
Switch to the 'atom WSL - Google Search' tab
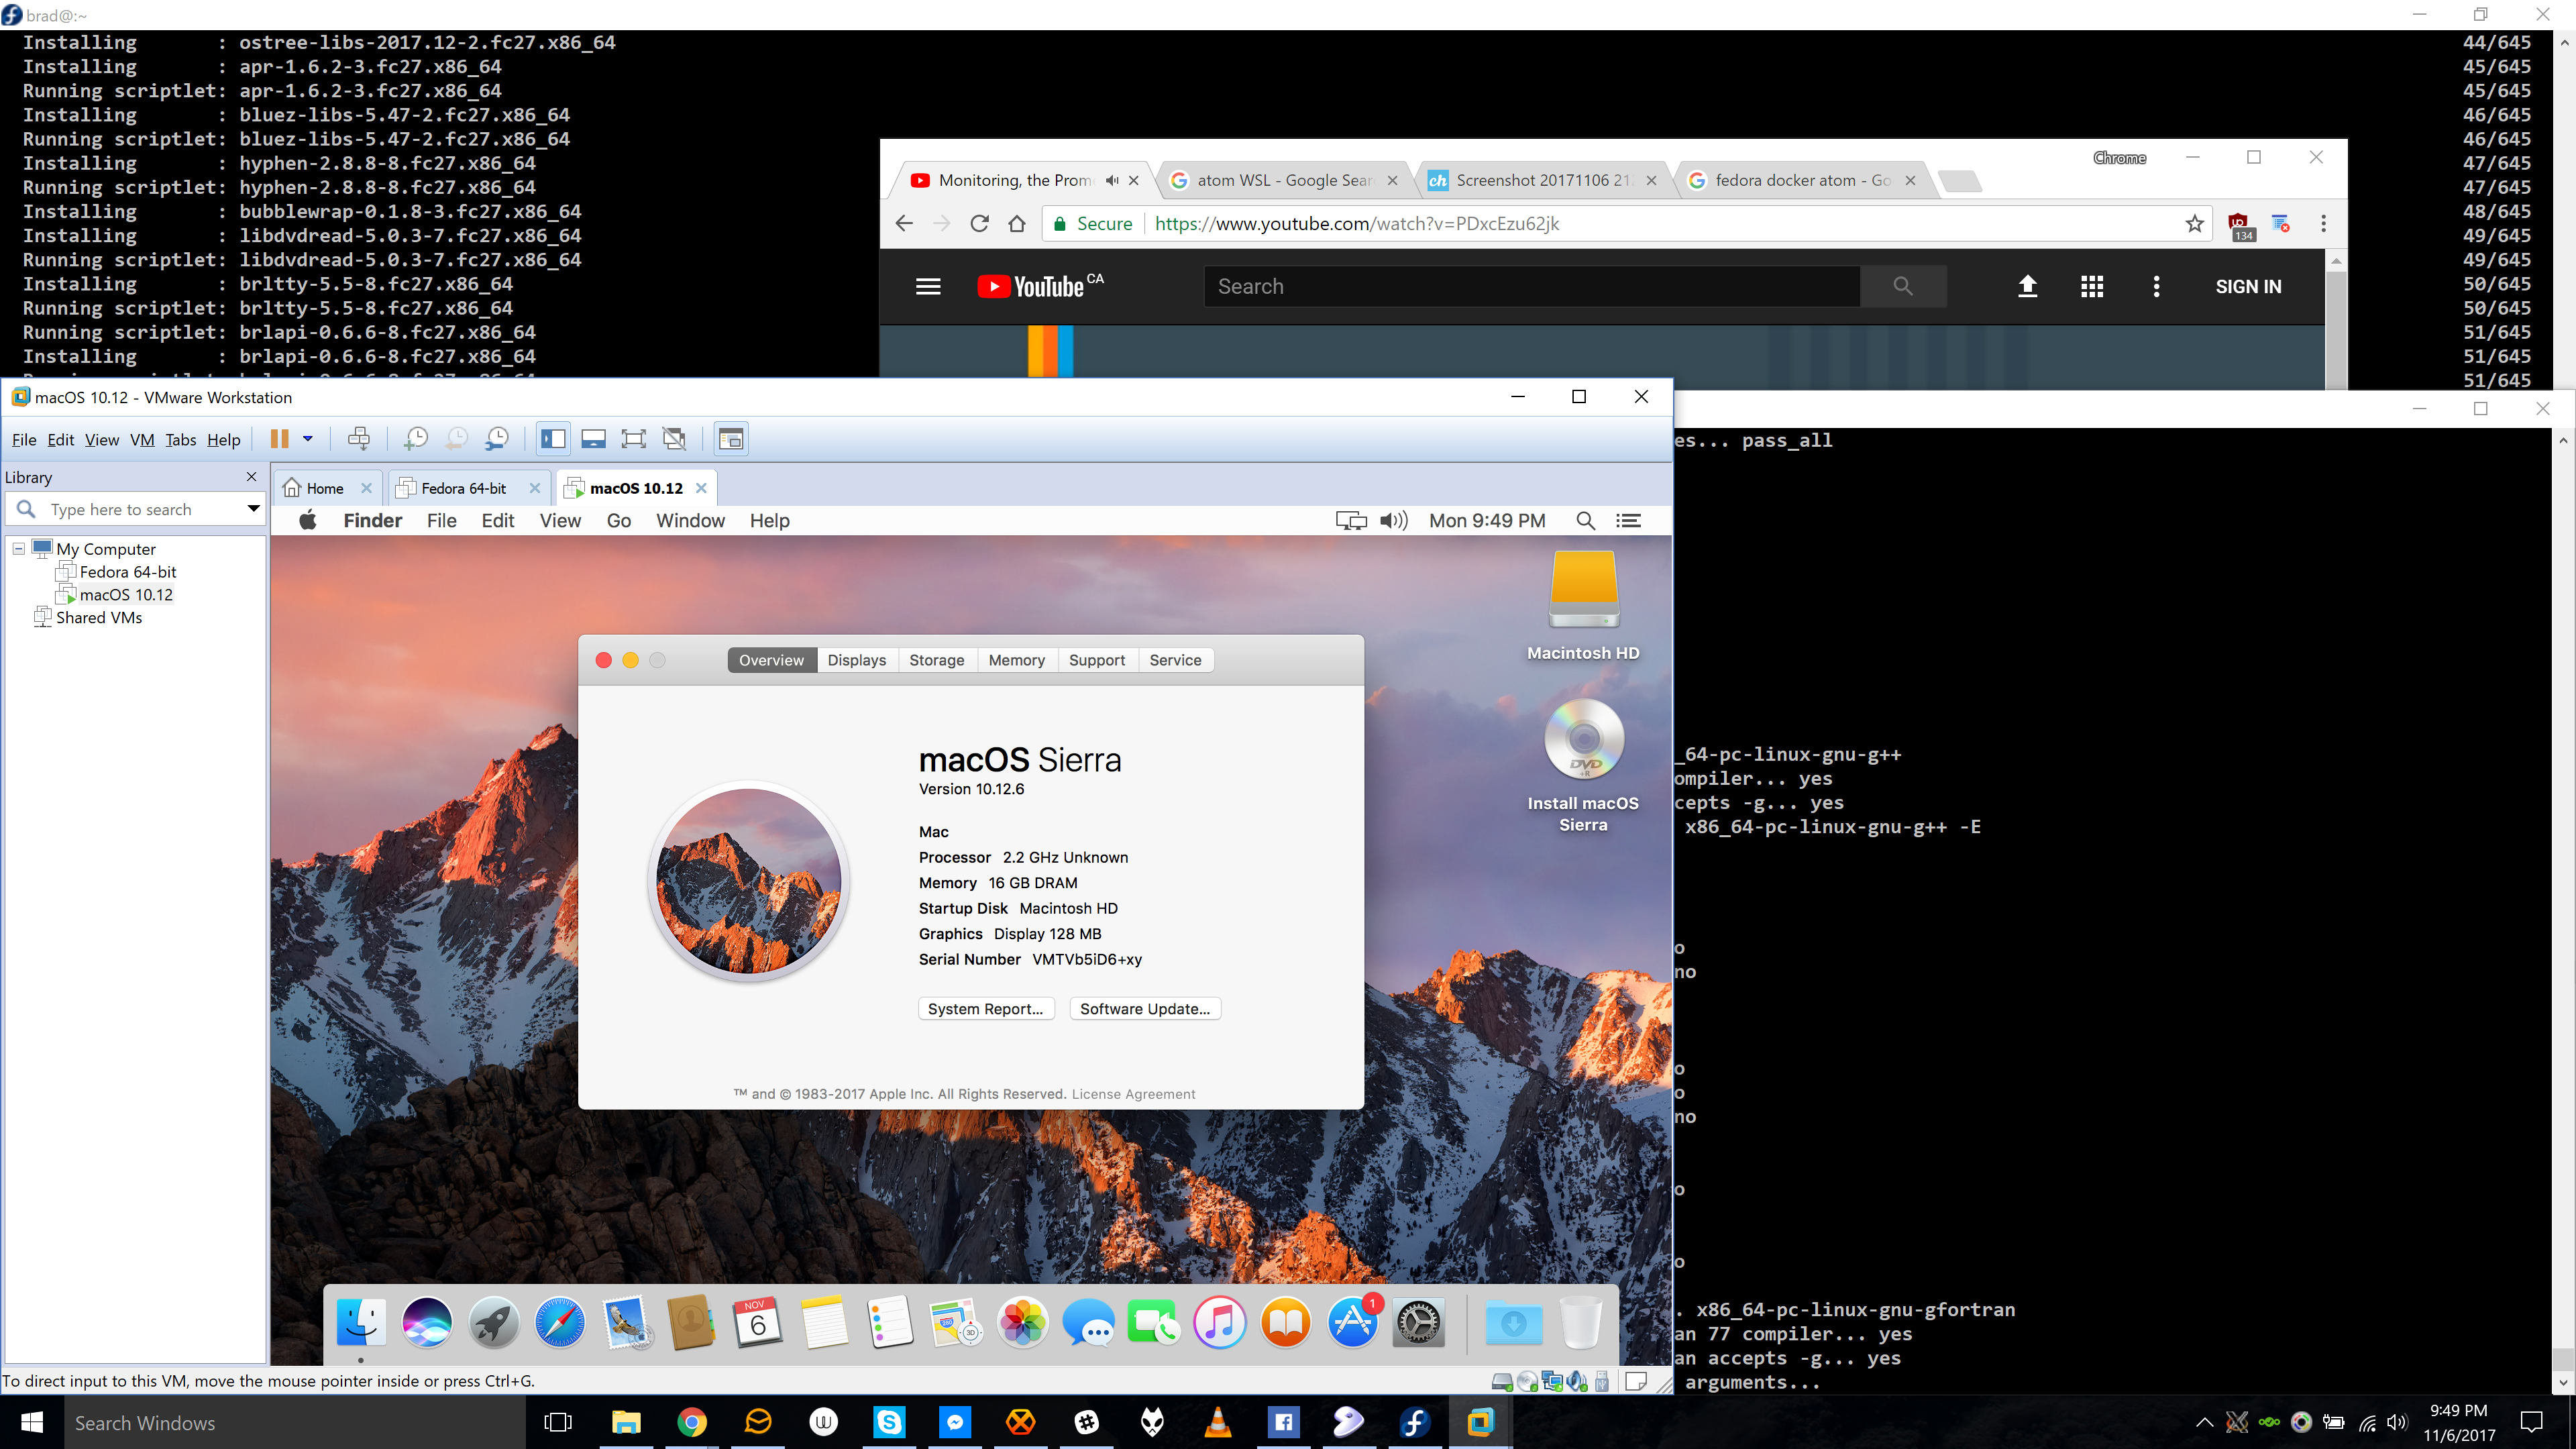pos(1284,180)
